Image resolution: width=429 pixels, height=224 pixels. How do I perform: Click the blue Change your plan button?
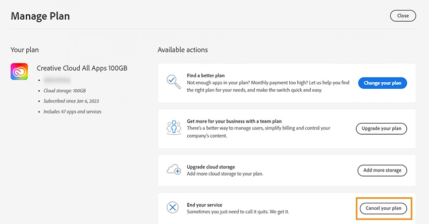click(383, 83)
